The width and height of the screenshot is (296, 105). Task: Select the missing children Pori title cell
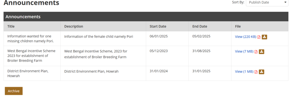coord(32,38)
